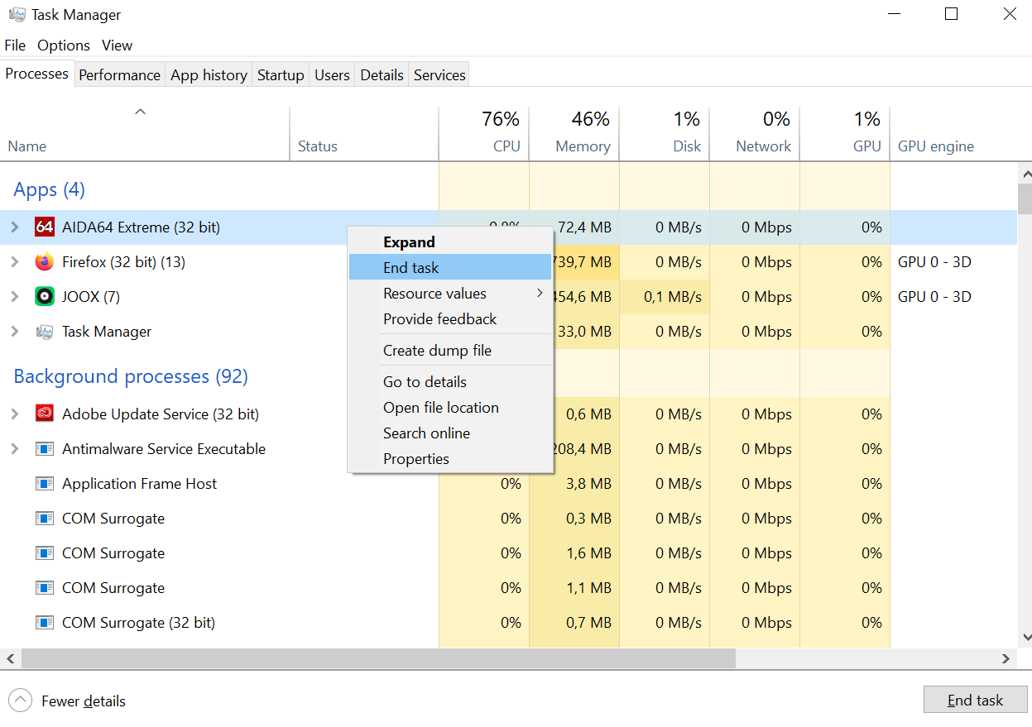1032x727 pixels.
Task: Click Antimalware Service Executable name text
Action: point(164,449)
